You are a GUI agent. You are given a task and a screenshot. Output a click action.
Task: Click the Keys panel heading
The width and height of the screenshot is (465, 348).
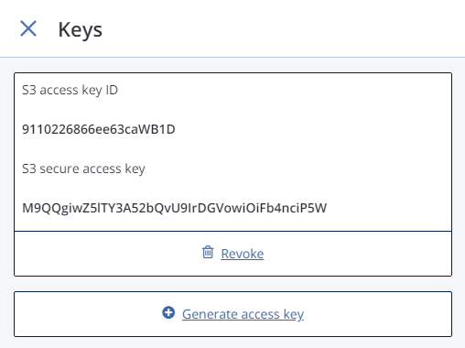[81, 30]
